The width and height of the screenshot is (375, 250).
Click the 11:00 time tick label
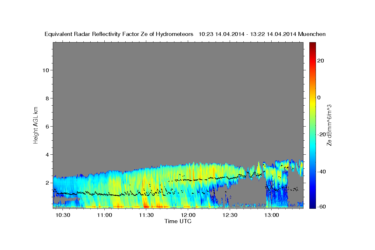(x=105, y=215)
